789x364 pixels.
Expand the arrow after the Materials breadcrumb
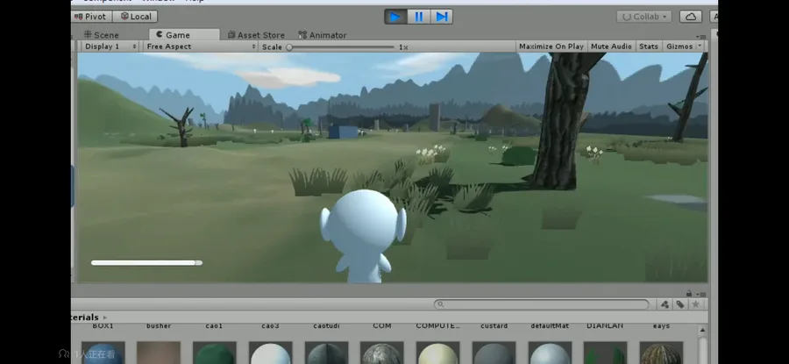coord(105,318)
